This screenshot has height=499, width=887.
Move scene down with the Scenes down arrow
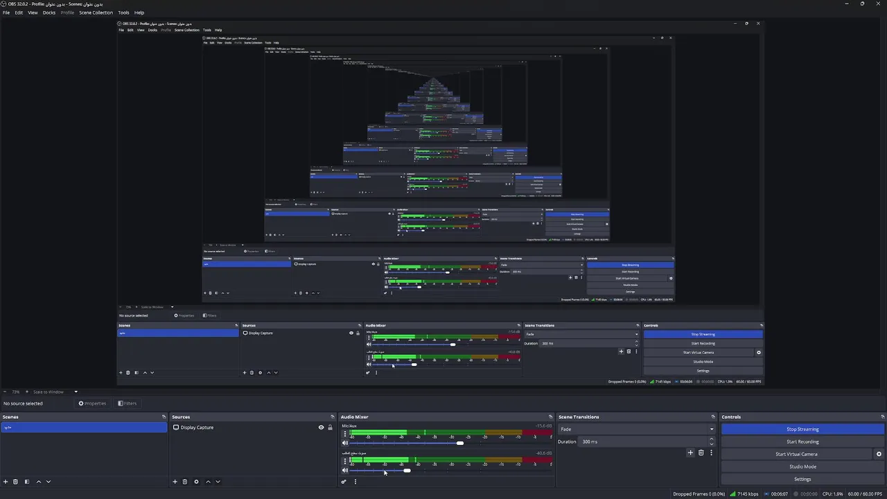point(49,482)
